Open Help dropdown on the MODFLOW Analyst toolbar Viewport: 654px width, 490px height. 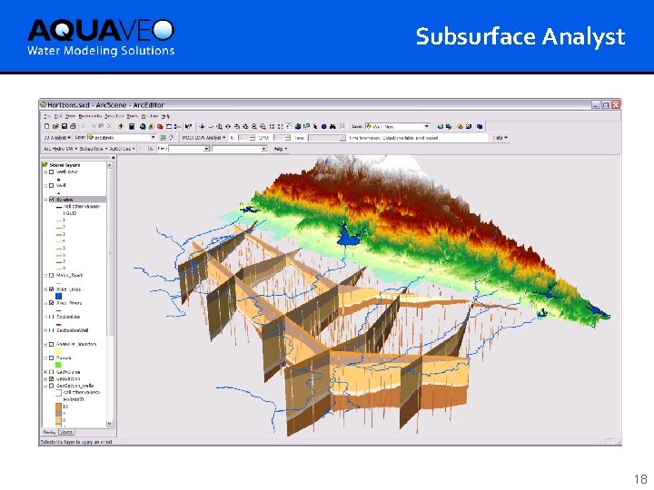[x=500, y=138]
